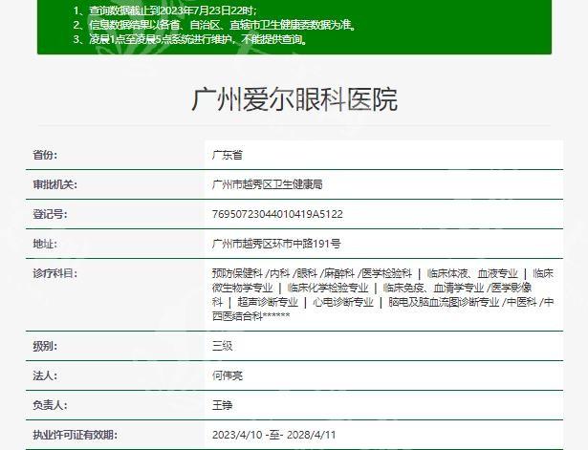Select the 执业许可证有效期 label
The width and height of the screenshot is (588, 450).
[x=75, y=435]
